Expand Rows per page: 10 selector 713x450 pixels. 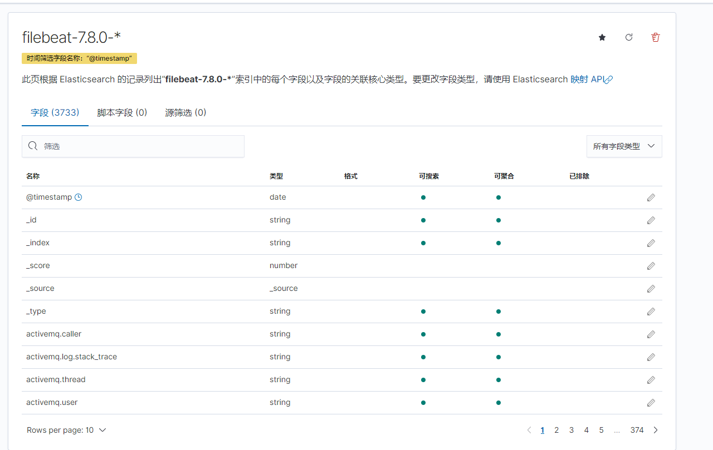[x=66, y=430]
